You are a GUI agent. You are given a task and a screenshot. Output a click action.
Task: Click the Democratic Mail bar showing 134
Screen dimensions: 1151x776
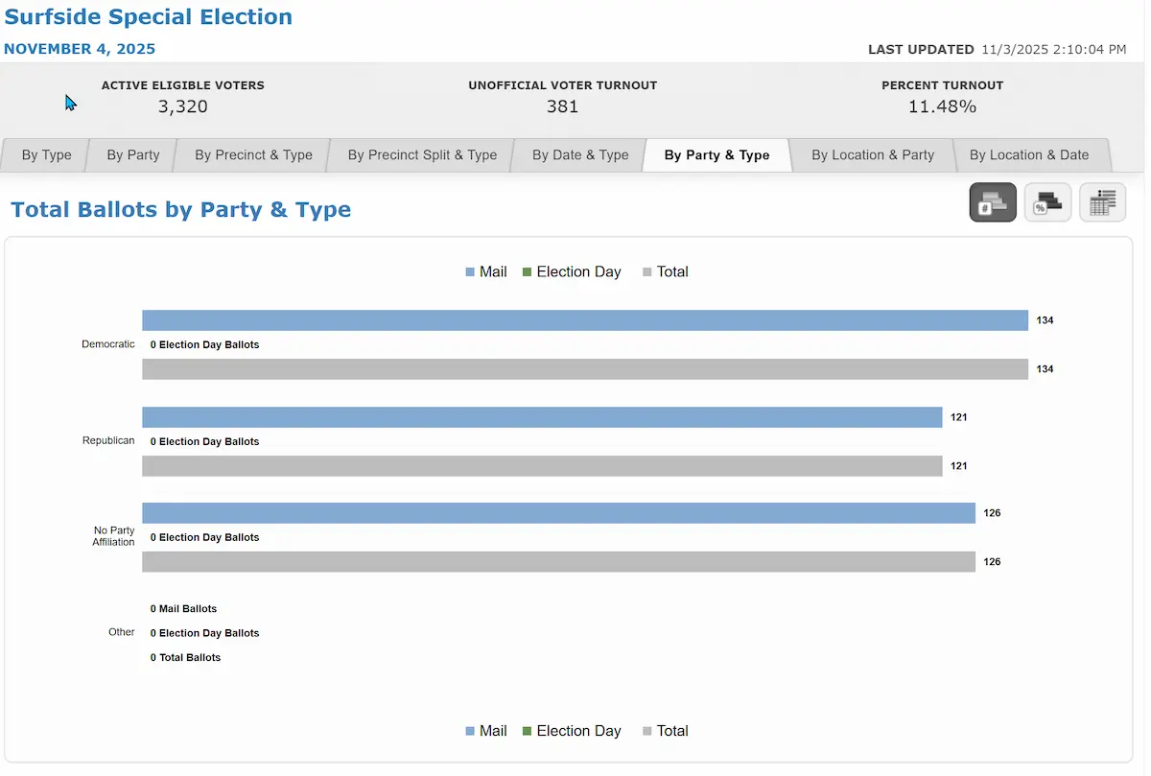[585, 320]
